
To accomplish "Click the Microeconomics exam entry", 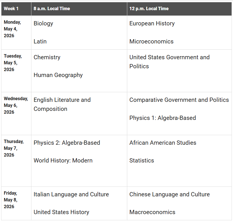I will coord(151,41).
